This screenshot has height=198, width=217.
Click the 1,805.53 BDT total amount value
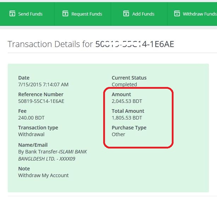pos(127,118)
